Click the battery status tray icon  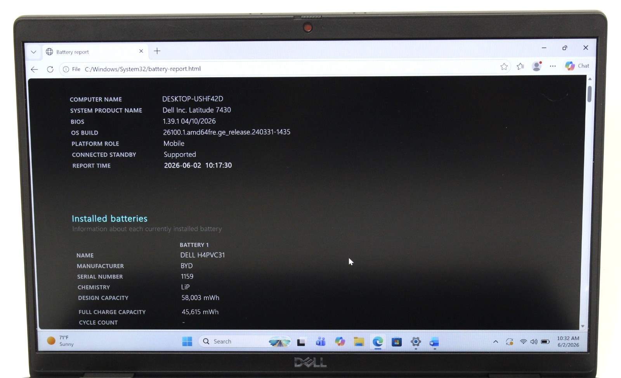[x=545, y=342]
